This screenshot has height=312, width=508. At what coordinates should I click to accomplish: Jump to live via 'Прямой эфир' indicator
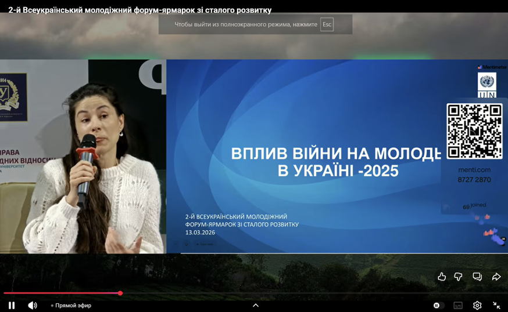pos(71,306)
